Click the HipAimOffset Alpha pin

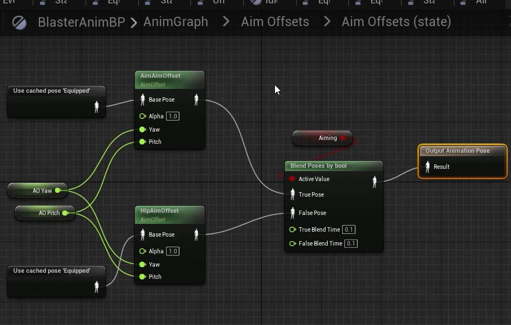point(142,251)
